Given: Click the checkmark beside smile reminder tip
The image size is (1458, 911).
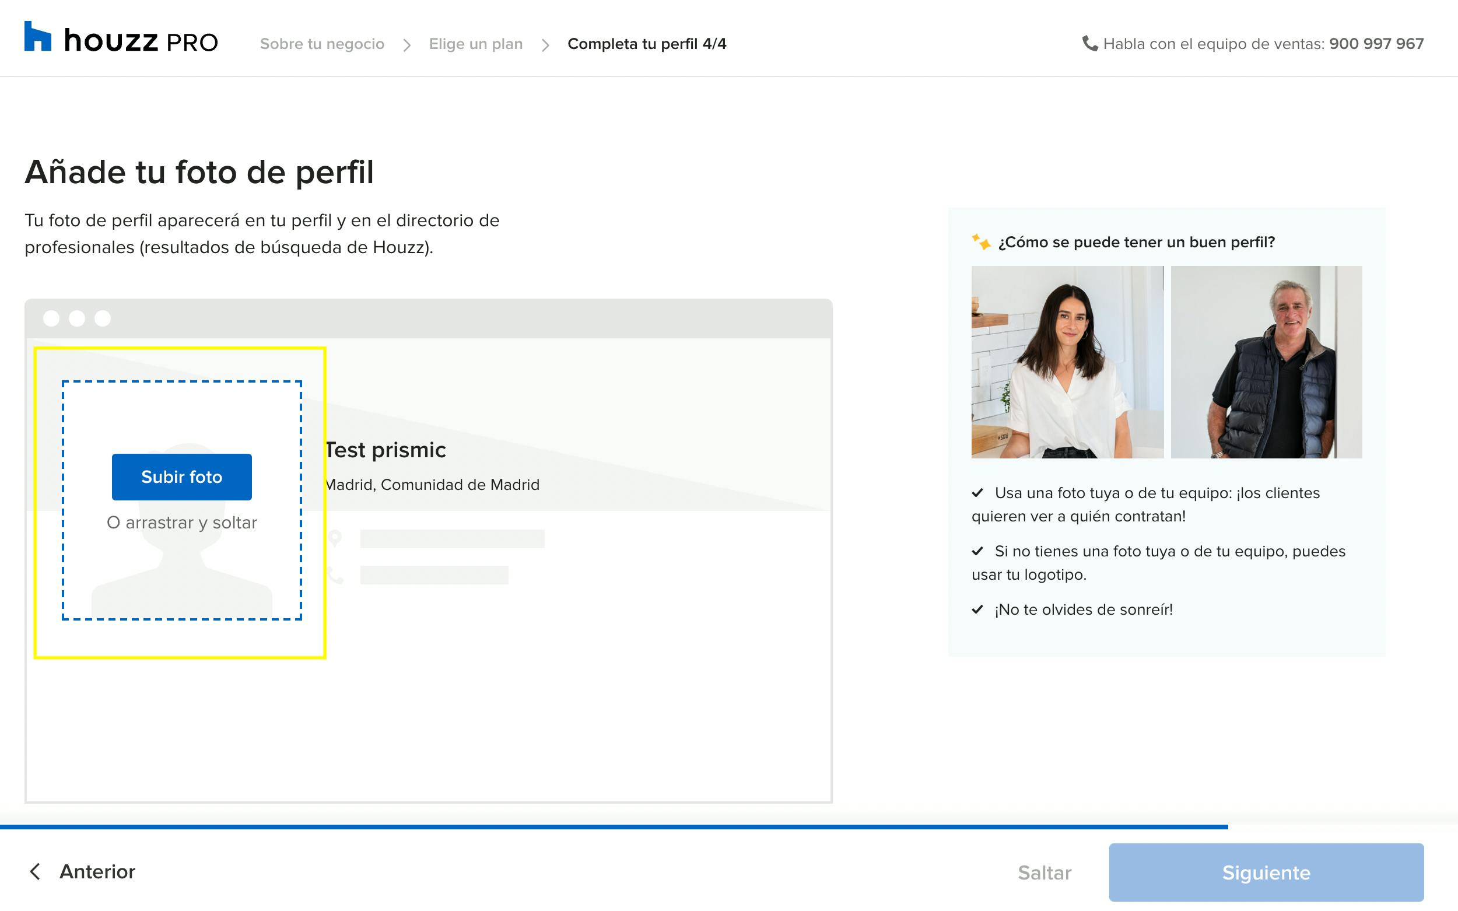Looking at the screenshot, I should tap(977, 609).
